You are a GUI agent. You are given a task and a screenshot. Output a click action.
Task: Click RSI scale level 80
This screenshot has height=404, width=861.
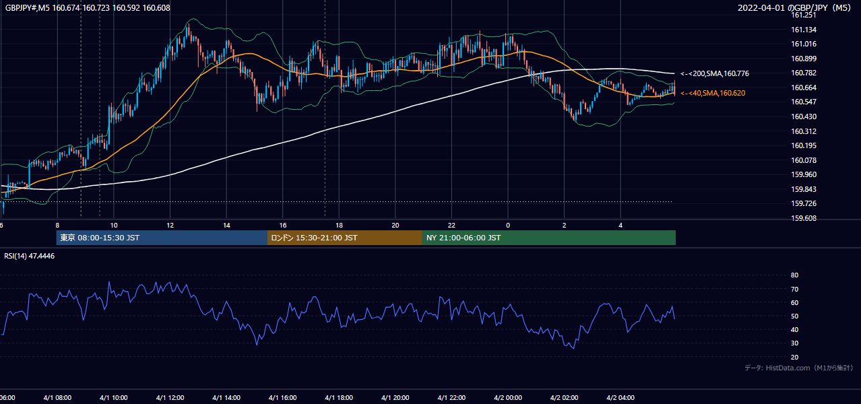pos(795,275)
